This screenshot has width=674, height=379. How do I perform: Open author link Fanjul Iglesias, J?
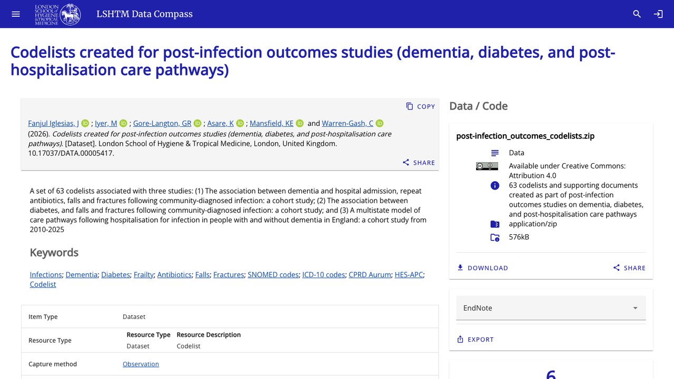[x=54, y=123]
